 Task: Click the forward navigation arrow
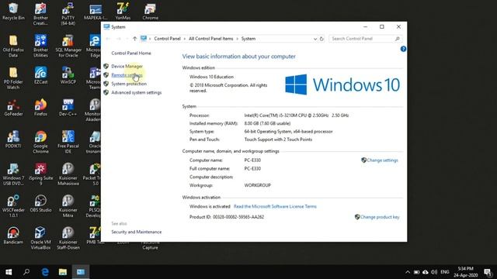click(x=119, y=39)
